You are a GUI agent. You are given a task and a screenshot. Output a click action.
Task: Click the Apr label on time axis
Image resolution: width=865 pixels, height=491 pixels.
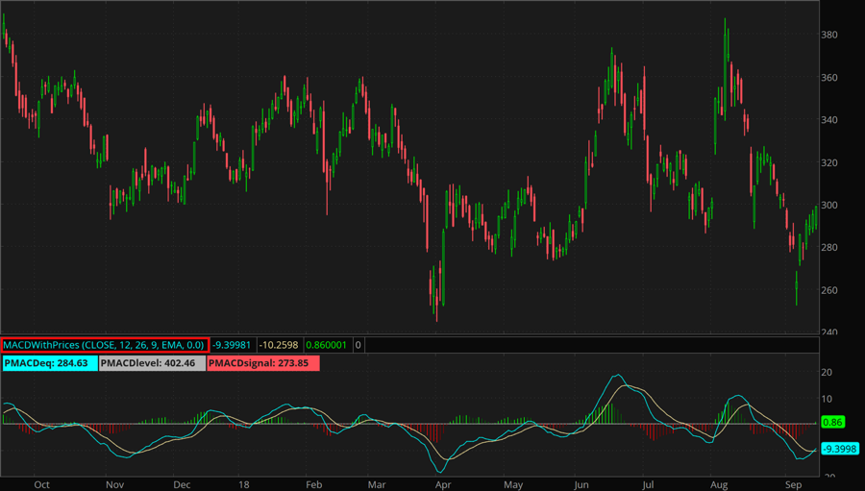click(x=443, y=484)
